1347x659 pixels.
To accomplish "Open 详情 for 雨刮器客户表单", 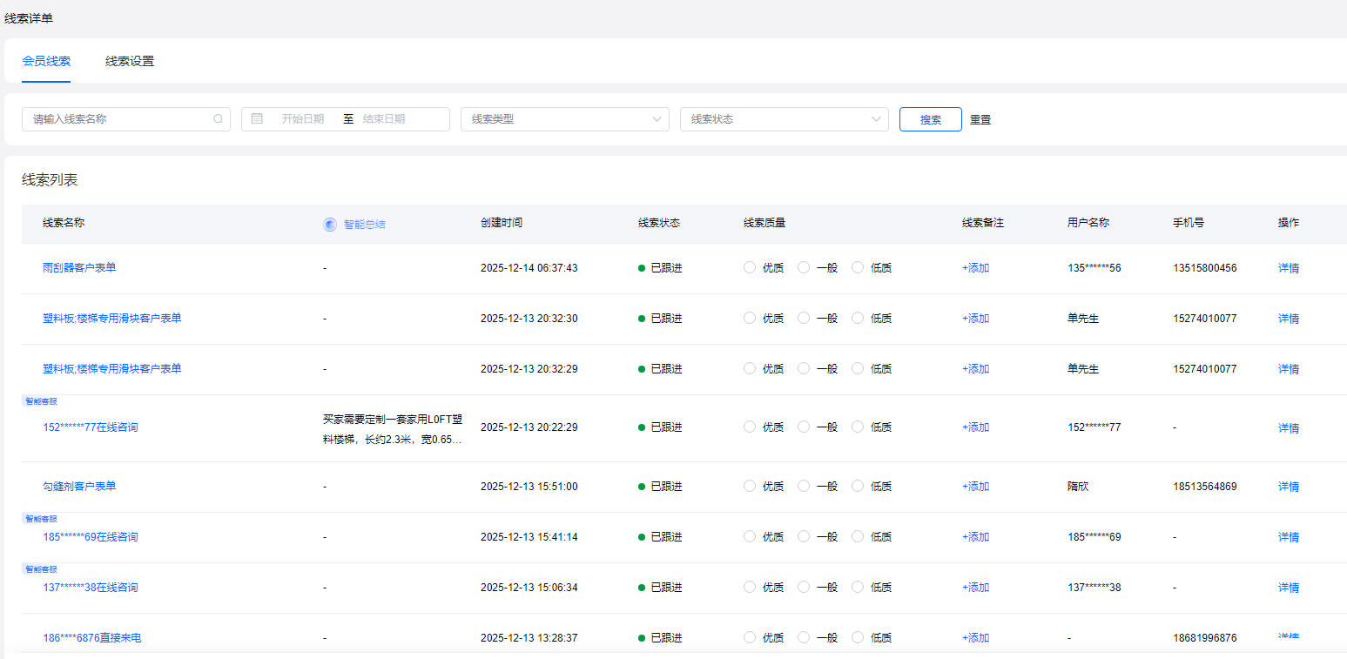I will coord(1289,268).
